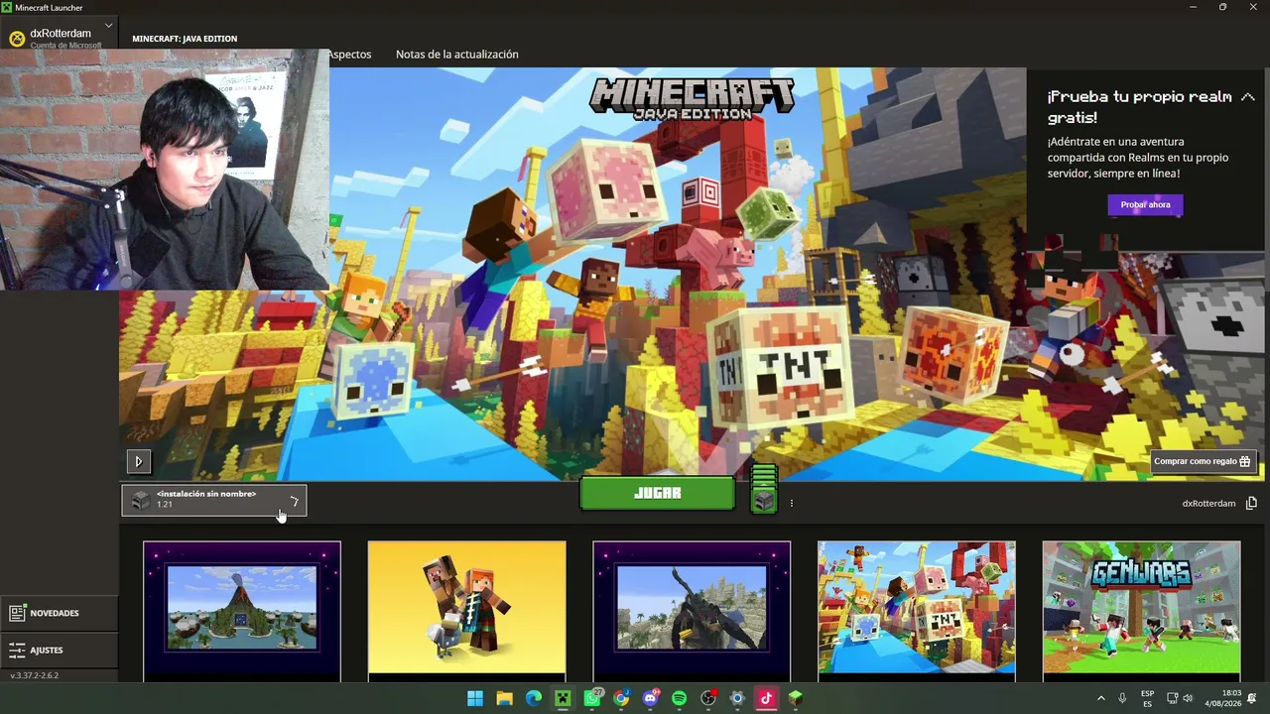Expand the dxRotterdam account dropdown
This screenshot has width=1270, height=714.
[x=108, y=26]
